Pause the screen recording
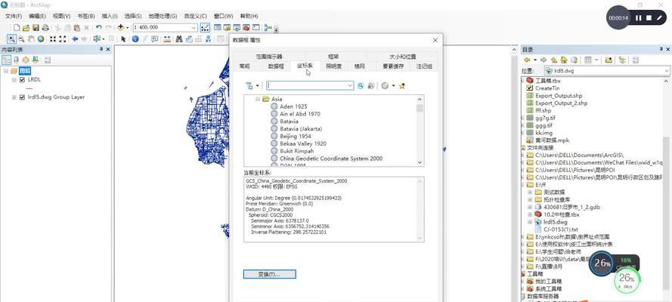 point(639,18)
